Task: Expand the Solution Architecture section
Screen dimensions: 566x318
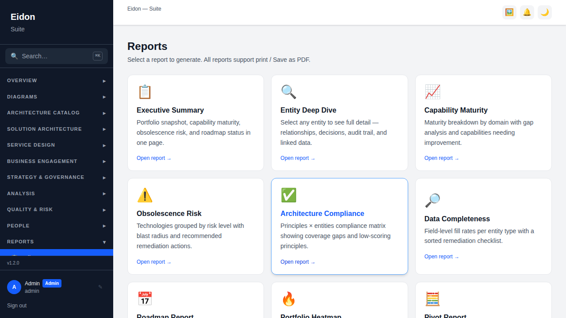Action: [x=57, y=129]
